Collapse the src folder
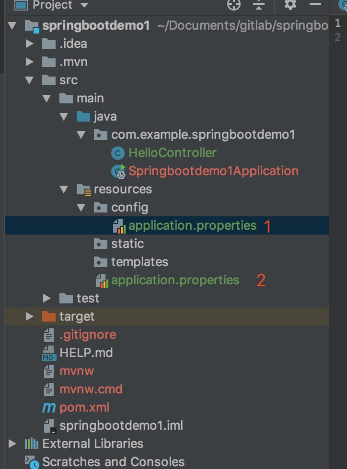 point(30,80)
